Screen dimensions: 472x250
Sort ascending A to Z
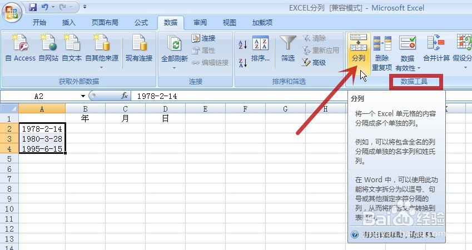pos(242,44)
